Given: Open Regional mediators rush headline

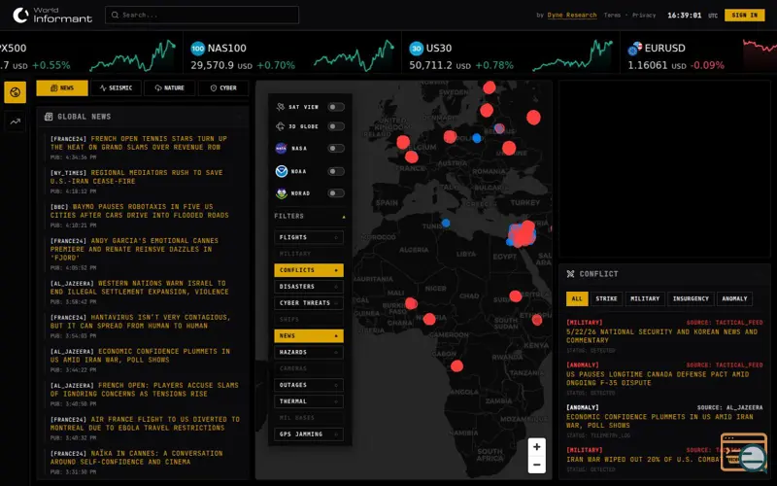Looking at the screenshot, I should click(136, 177).
